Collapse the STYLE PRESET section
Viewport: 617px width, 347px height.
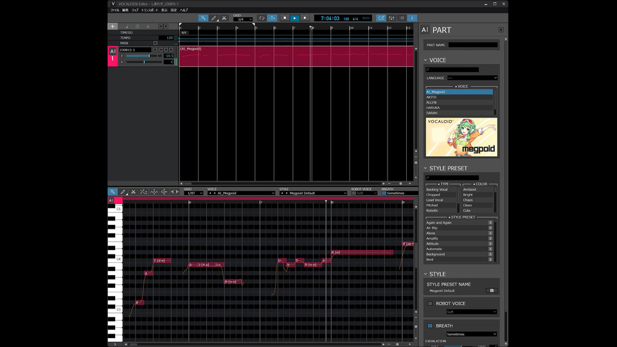pyautogui.click(x=425, y=168)
